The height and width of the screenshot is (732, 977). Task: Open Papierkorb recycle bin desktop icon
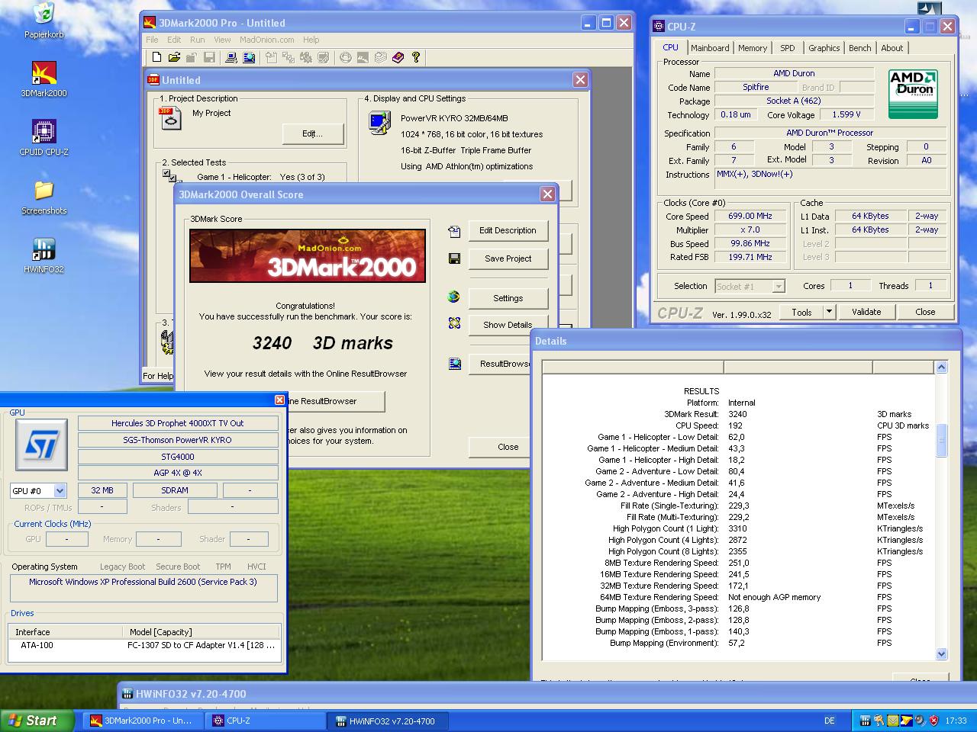[44, 21]
